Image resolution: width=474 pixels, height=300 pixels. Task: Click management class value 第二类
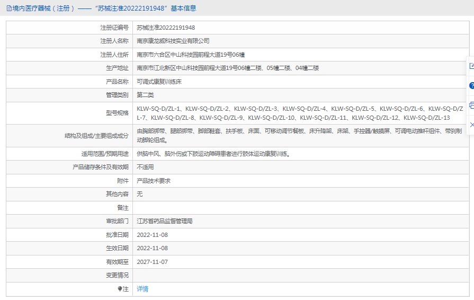click(x=145, y=95)
